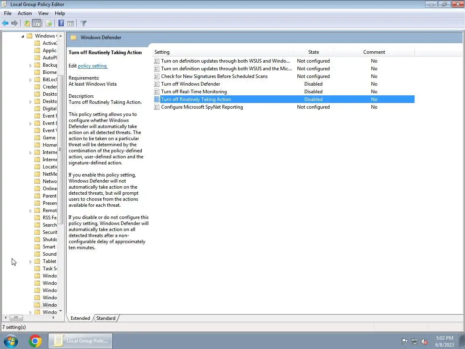This screenshot has height=349, width=465.
Task: Click the folder icon next to Sound tree item
Action: tap(37, 254)
